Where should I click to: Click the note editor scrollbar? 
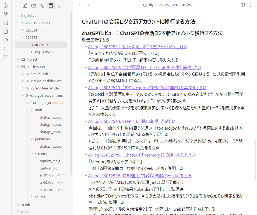pyautogui.click(x=255, y=160)
